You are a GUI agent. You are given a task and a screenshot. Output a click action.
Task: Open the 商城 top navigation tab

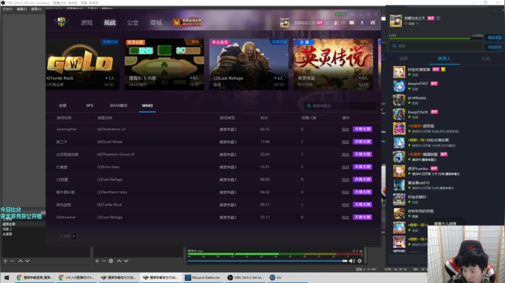point(156,22)
